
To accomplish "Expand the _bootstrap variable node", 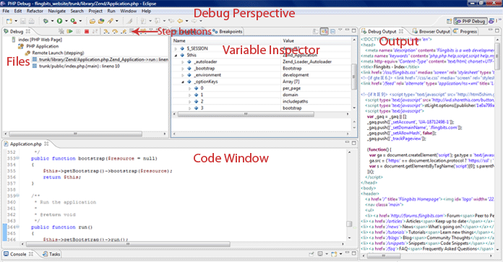I will point(183,69).
